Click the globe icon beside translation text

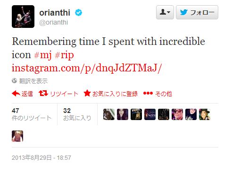click(x=14, y=81)
